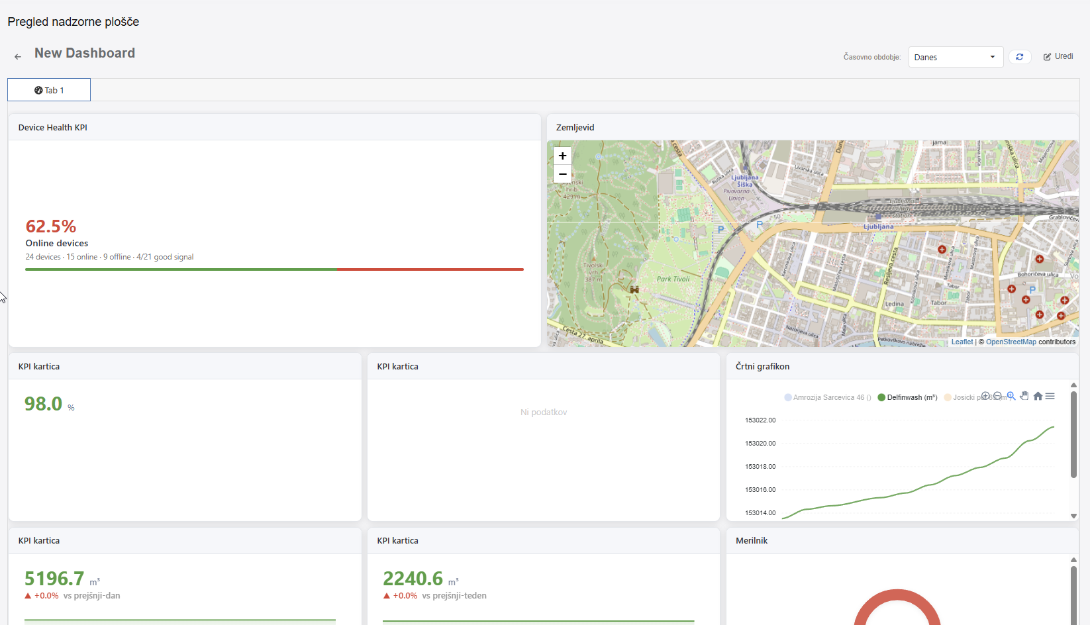1090x625 pixels.
Task: Click the 'vs prejšnji-teden' comparison text
Action: [454, 596]
